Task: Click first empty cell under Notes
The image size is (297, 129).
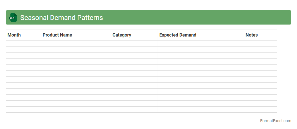Action: click(260, 44)
